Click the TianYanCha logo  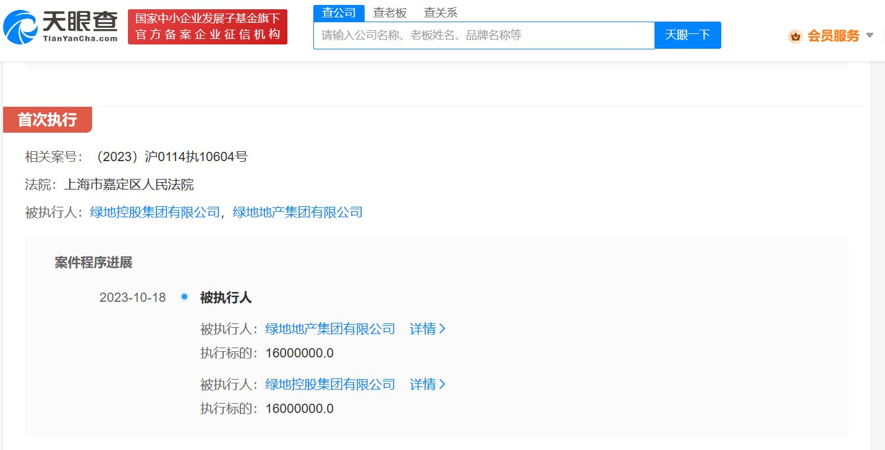(x=61, y=27)
